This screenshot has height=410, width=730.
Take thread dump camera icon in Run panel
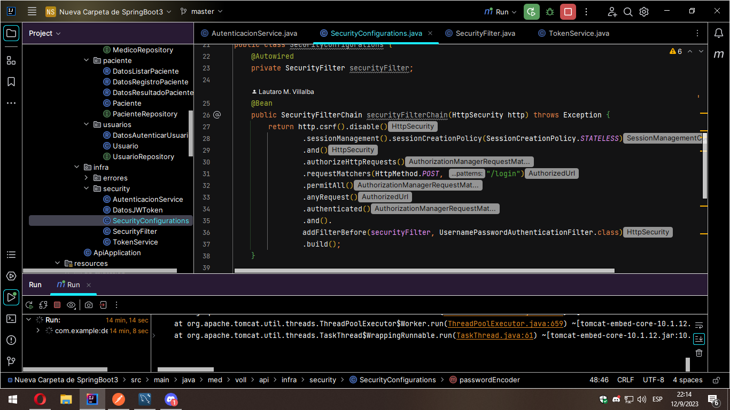click(x=89, y=305)
